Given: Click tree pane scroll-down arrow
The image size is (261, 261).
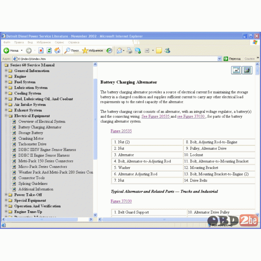Looking at the screenshot, I should [x=95, y=215].
